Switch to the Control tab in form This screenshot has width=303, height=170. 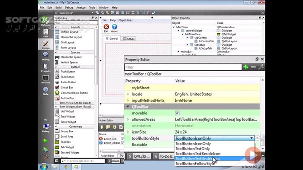(x=112, y=38)
